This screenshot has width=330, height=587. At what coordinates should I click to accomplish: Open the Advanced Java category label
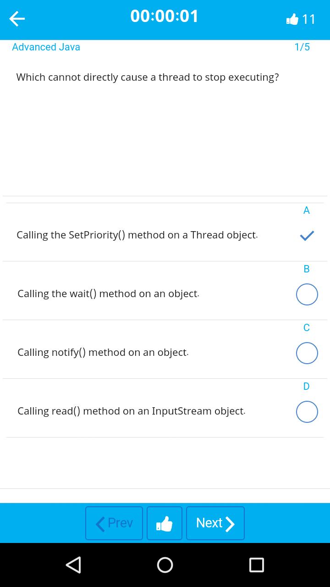click(46, 47)
